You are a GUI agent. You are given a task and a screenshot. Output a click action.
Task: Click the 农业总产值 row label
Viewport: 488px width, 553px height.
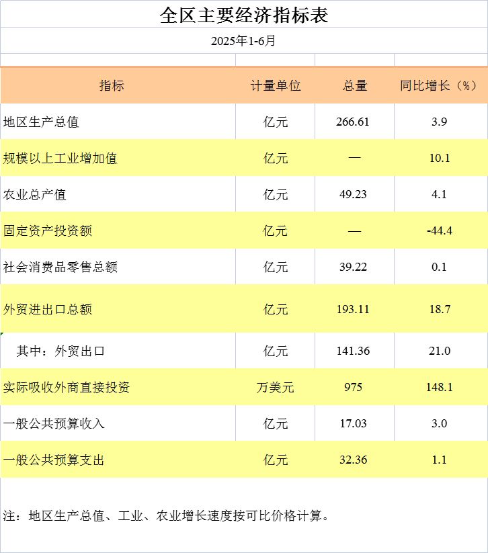coord(35,195)
